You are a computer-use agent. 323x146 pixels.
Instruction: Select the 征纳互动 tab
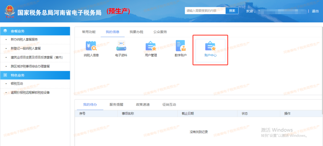[x=169, y=104]
